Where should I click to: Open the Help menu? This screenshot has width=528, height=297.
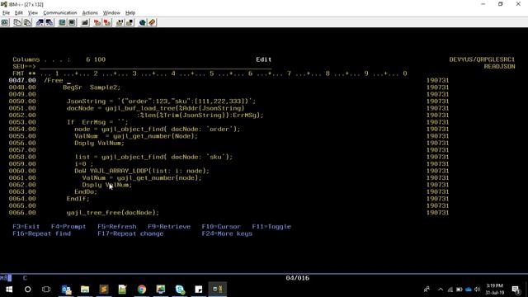[x=130, y=13]
